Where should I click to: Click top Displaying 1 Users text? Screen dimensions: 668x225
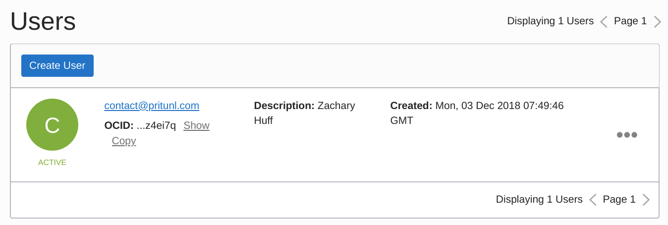click(550, 21)
